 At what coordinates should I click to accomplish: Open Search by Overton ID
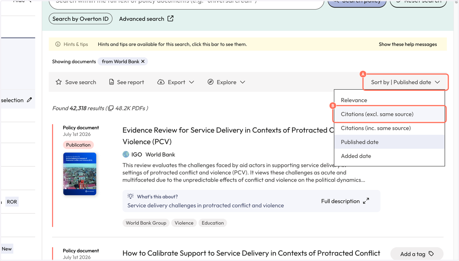coord(80,19)
